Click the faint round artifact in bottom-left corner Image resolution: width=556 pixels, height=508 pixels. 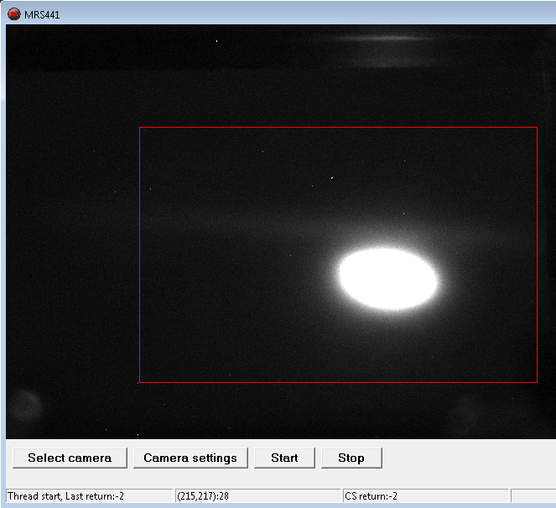tap(25, 407)
